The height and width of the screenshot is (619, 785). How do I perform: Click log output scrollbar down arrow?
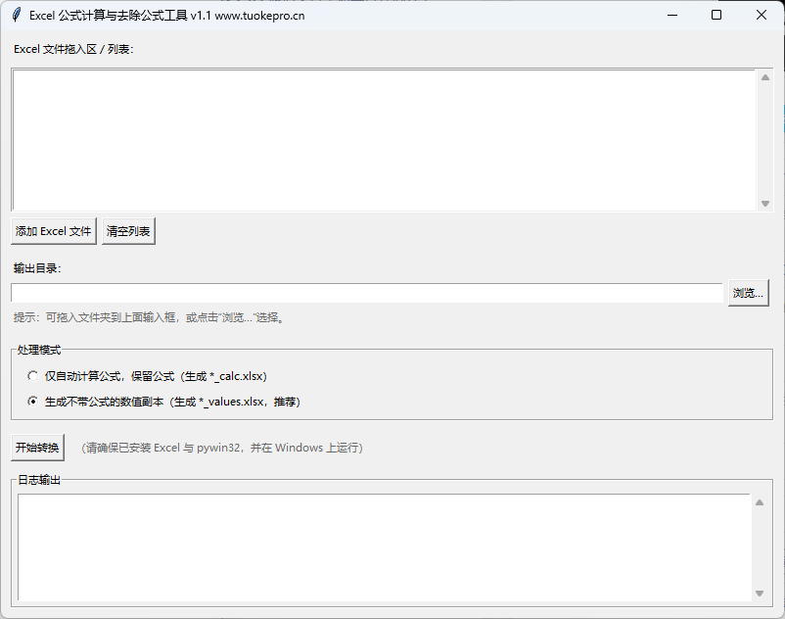pos(760,594)
